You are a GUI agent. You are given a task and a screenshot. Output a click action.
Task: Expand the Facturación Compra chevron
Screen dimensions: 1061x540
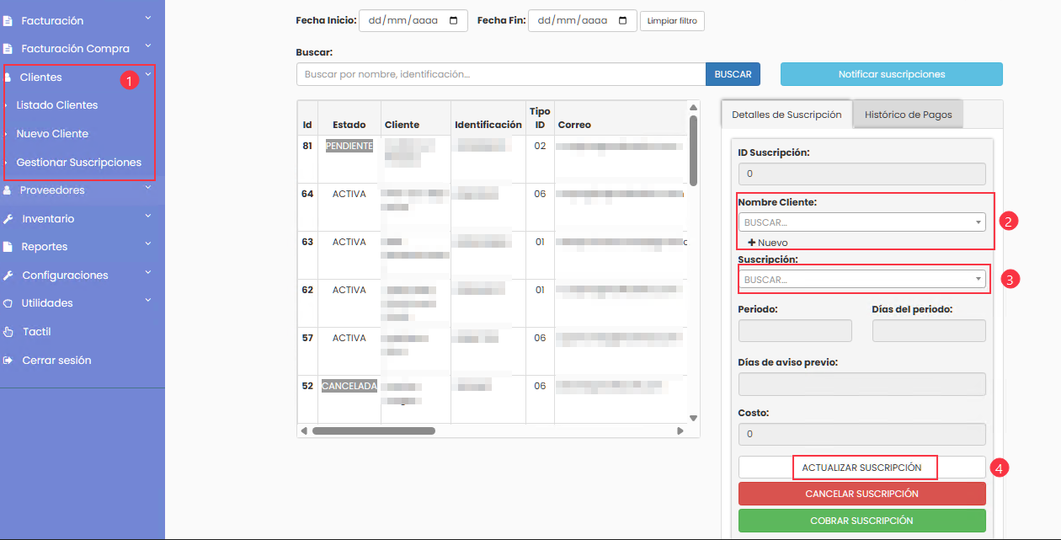point(147,46)
